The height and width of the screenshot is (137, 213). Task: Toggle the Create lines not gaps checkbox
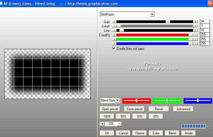[x=114, y=49]
